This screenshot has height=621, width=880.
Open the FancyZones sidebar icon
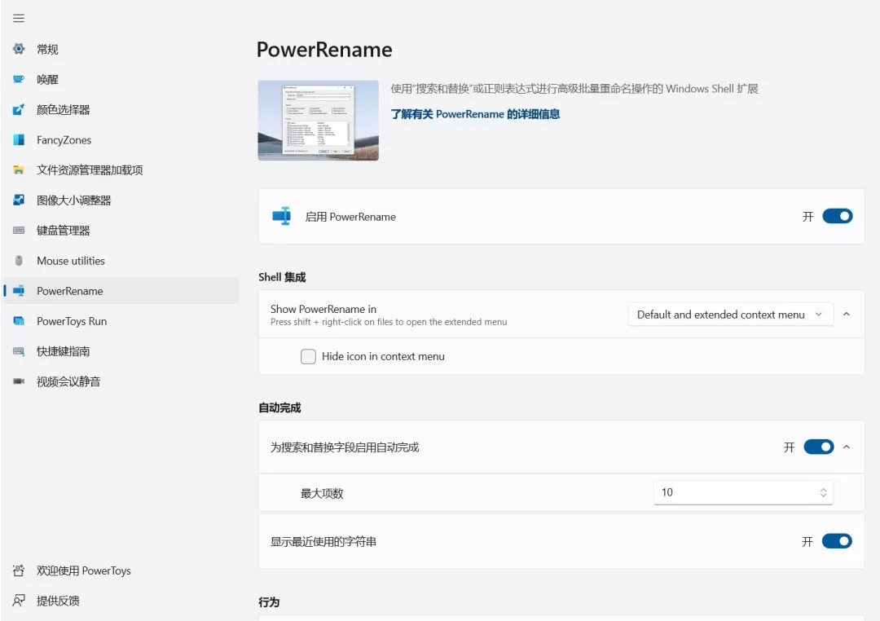click(x=19, y=140)
